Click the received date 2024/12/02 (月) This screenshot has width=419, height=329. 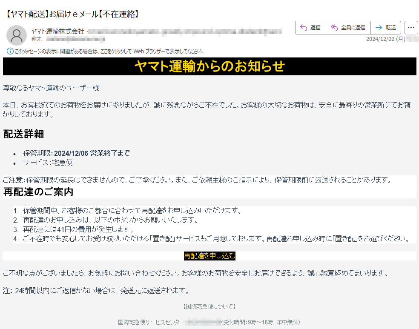pos(385,39)
